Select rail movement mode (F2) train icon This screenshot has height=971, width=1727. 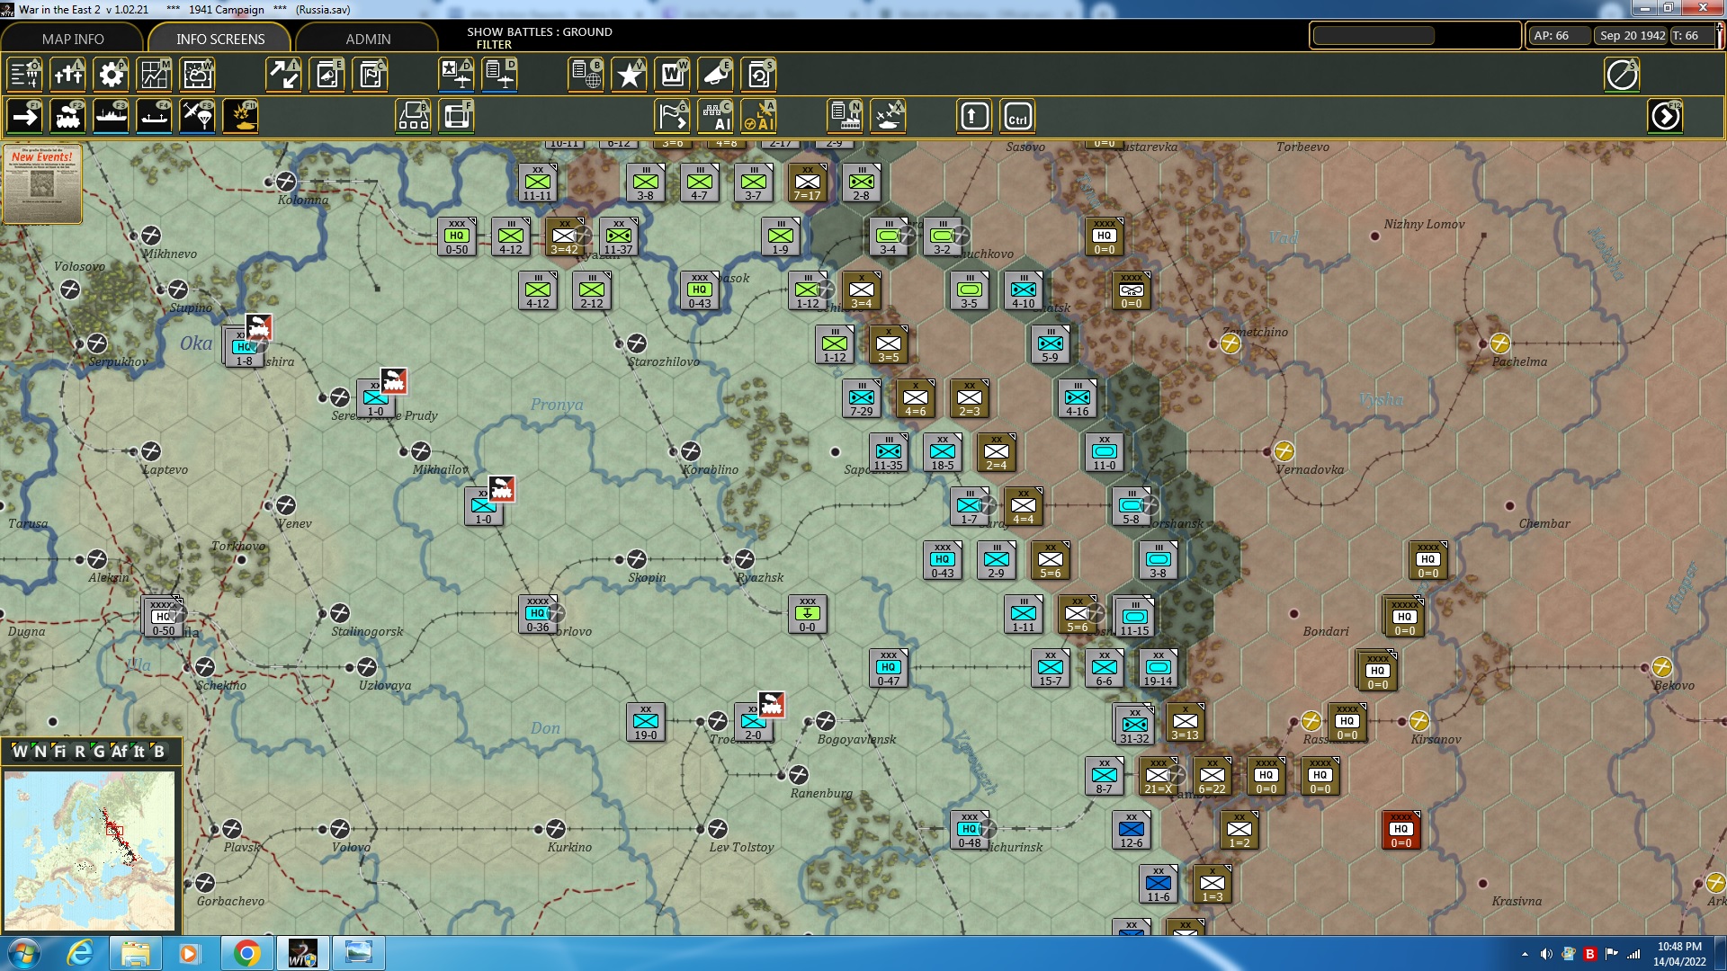click(x=67, y=116)
